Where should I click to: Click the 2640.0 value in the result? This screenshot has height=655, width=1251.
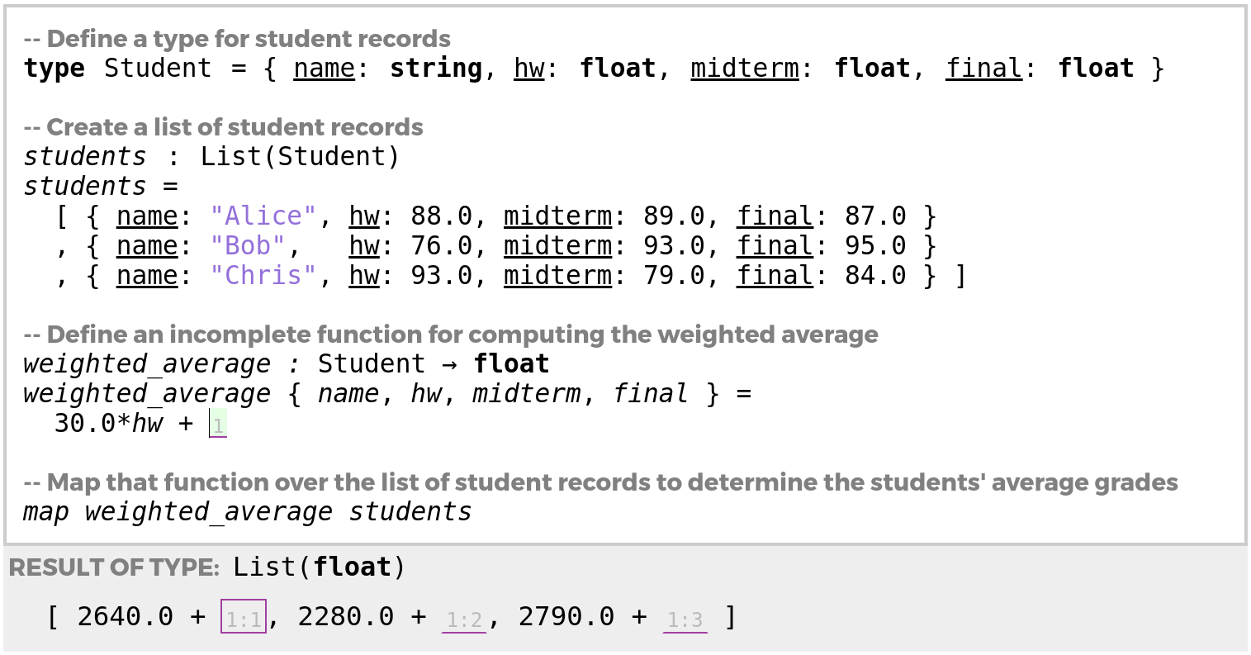[x=125, y=617]
